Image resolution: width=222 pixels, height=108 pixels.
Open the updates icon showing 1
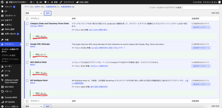31,2
